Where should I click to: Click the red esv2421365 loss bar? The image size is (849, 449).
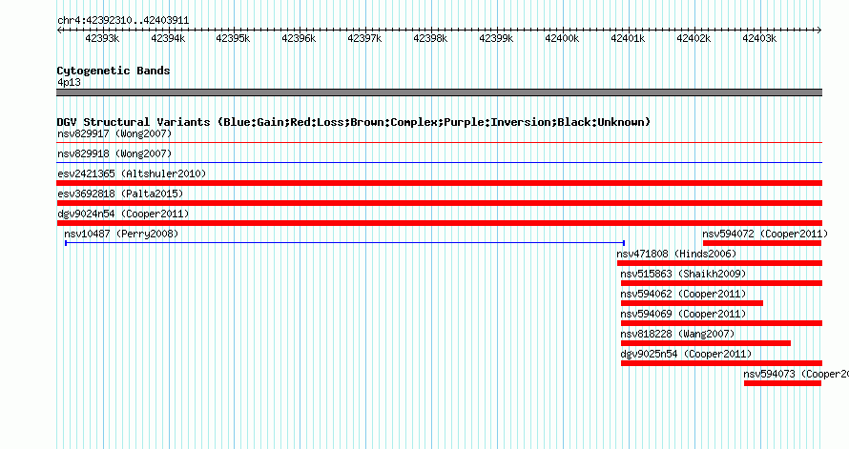[x=439, y=183]
